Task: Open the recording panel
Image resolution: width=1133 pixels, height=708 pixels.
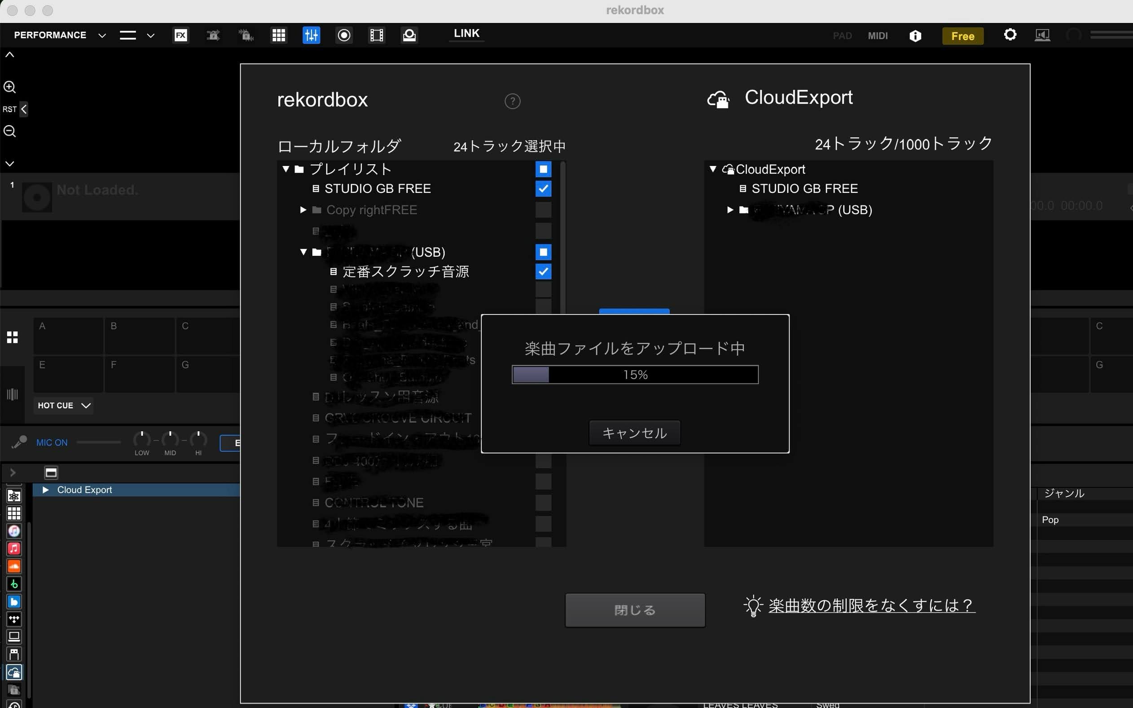Action: (344, 35)
